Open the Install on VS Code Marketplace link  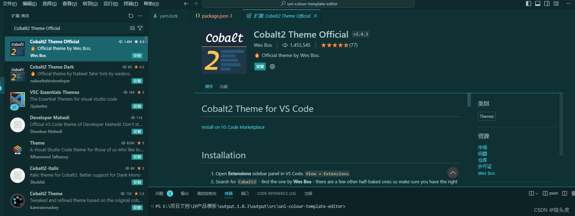click(x=233, y=127)
